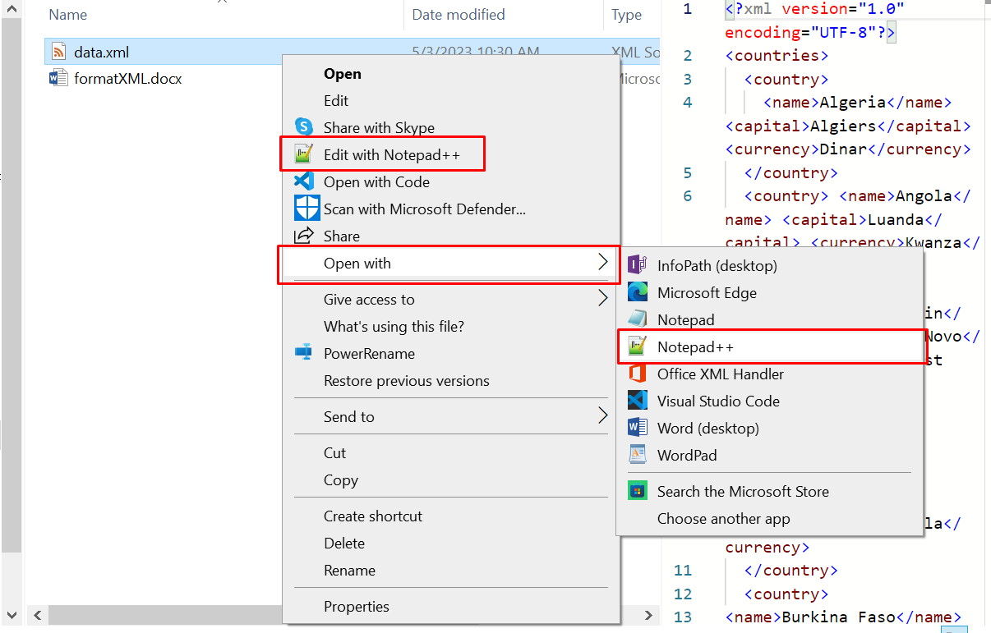Image resolution: width=991 pixels, height=633 pixels.
Task: Sort files by the Date modified column
Action: 458,15
